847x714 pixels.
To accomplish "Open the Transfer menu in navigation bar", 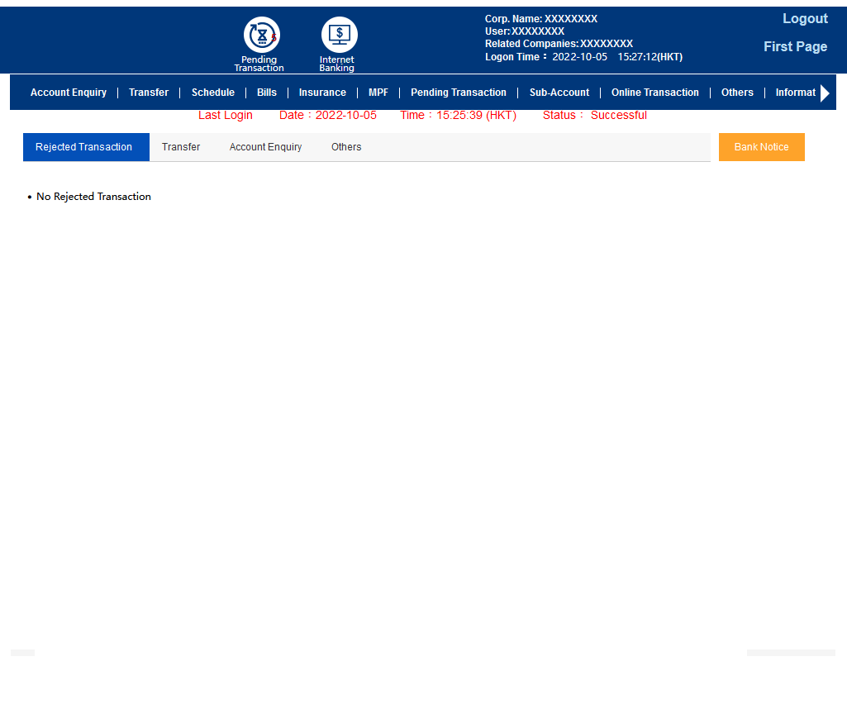I will tap(149, 93).
